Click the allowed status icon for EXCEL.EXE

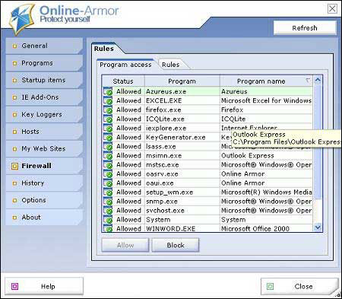click(108, 100)
